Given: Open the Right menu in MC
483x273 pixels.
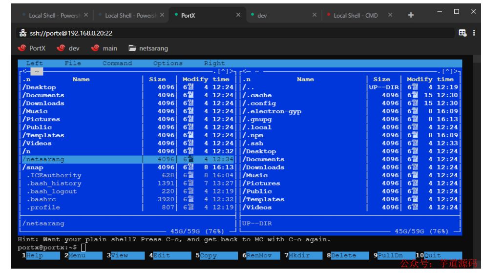Looking at the screenshot, I should (214, 63).
